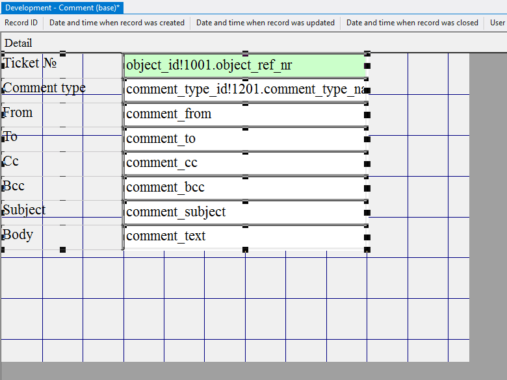Select the comment_text field
This screenshot has height=380, width=507.
(x=244, y=236)
